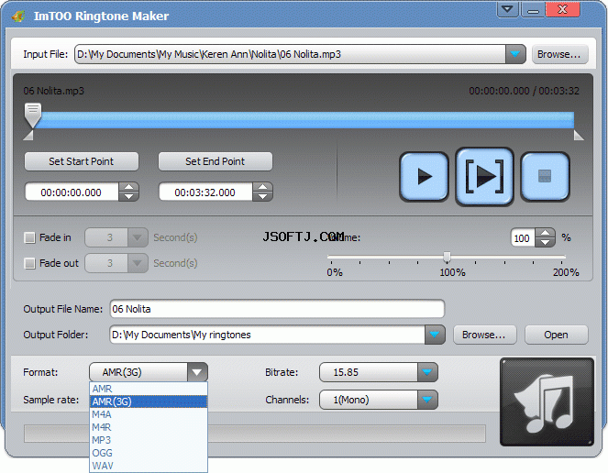Click the end time field 00:03:32.000
The width and height of the screenshot is (608, 473).
[205, 192]
